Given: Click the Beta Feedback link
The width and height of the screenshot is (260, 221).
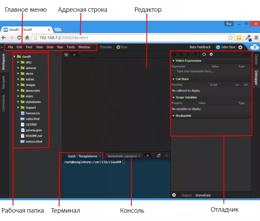Looking at the screenshot, I should pos(200,47).
